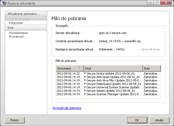Screen dimensions: 174x126
Task: Collapse the Aktualizacje automatyczne section
Action: [26, 14]
